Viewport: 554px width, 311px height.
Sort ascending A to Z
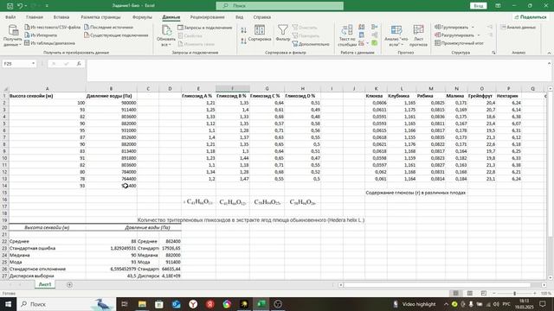point(244,30)
